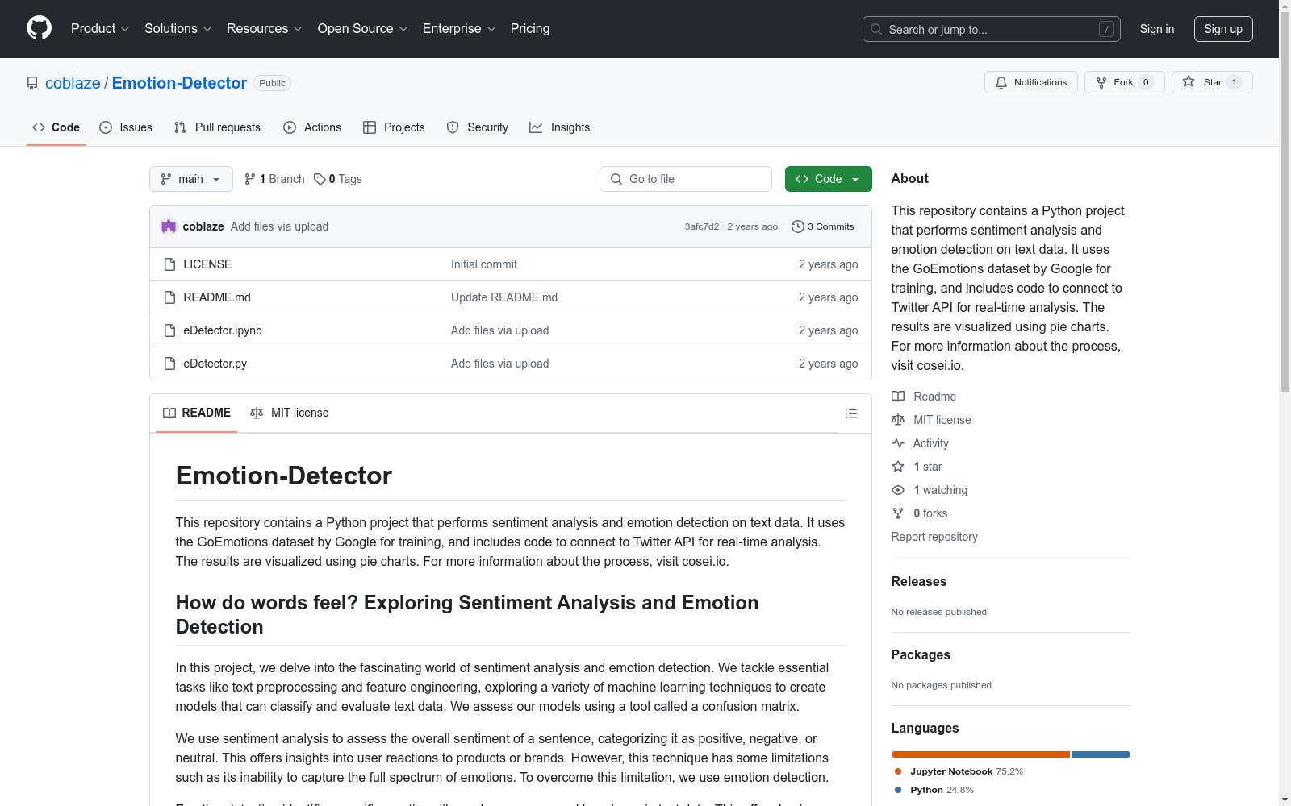Click the scale icon beside MIT license in About
Viewport: 1291px width, 806px height.
coord(898,420)
